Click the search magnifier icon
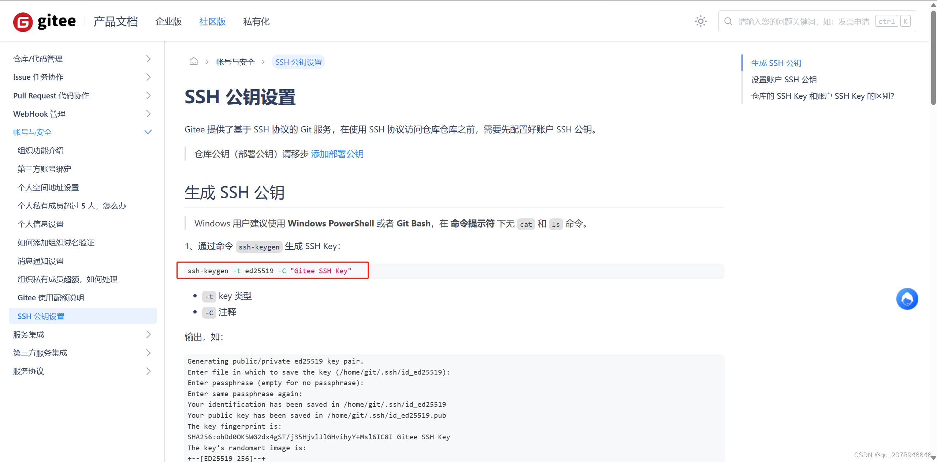Viewport: 937px width, 462px height. 728,22
